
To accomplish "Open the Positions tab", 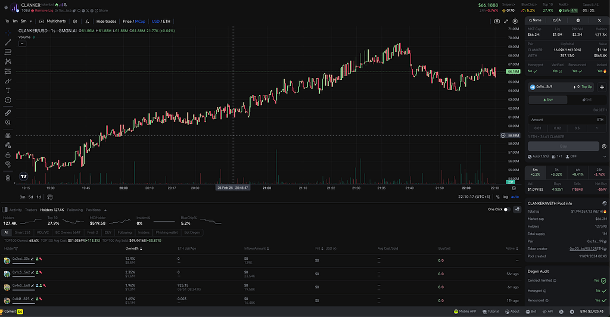I will pyautogui.click(x=93, y=210).
